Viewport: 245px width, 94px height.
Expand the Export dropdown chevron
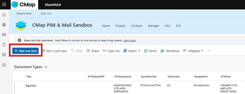(x=139, y=51)
